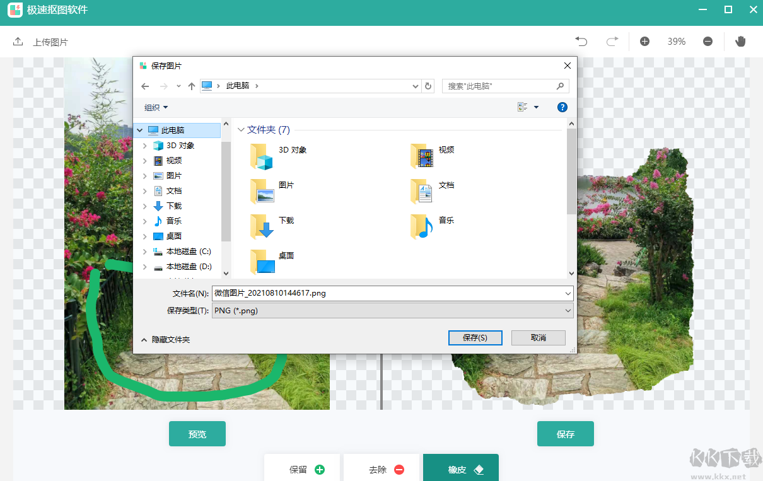The width and height of the screenshot is (763, 481).
Task: Expand the 文件名 filename dropdown
Action: point(567,293)
